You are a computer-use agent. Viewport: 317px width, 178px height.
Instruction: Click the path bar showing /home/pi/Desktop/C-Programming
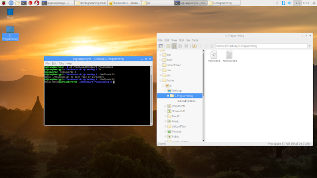pyautogui.click(x=261, y=46)
